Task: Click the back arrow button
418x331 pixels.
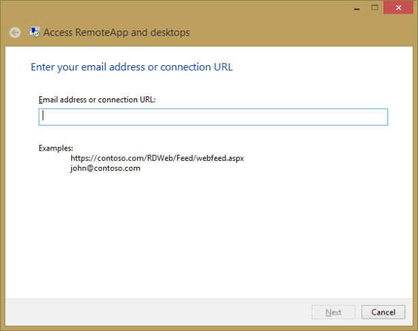Action: point(14,33)
